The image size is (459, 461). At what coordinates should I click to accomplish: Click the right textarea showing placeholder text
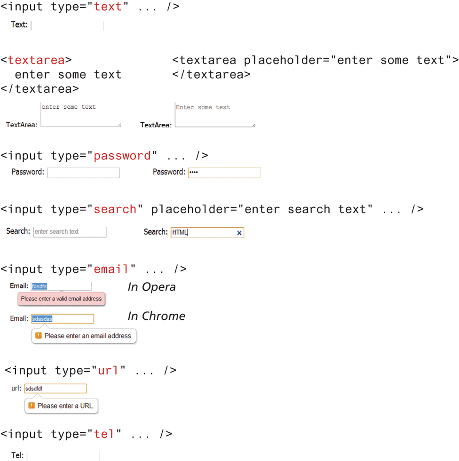(x=215, y=115)
